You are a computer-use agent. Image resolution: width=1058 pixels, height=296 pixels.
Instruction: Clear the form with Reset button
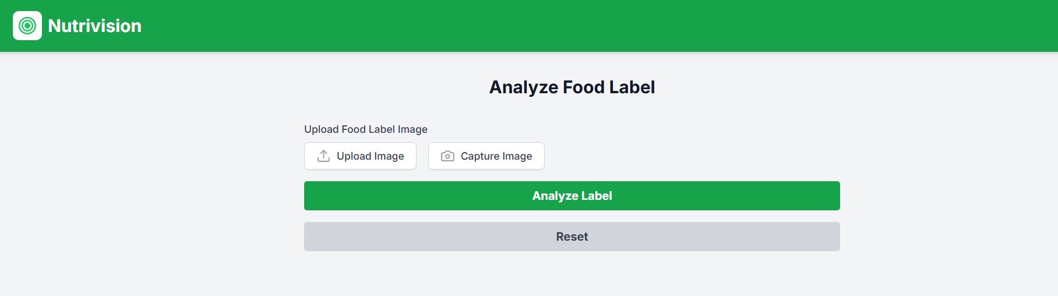[x=572, y=237]
